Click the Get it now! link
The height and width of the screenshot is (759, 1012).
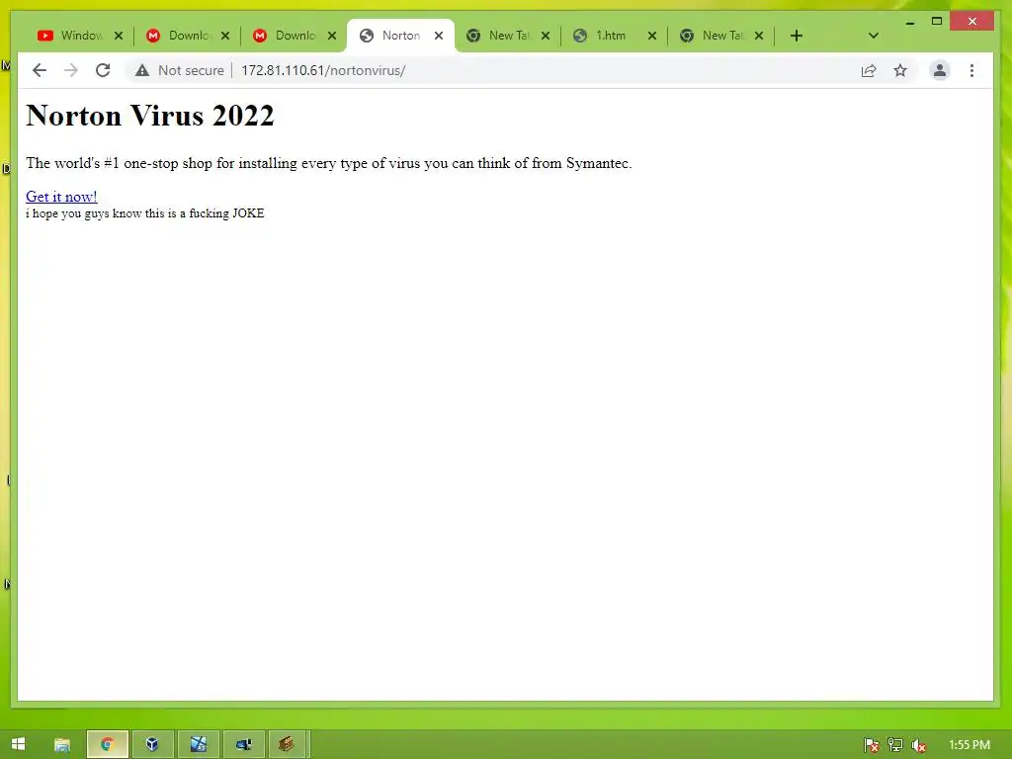point(61,197)
